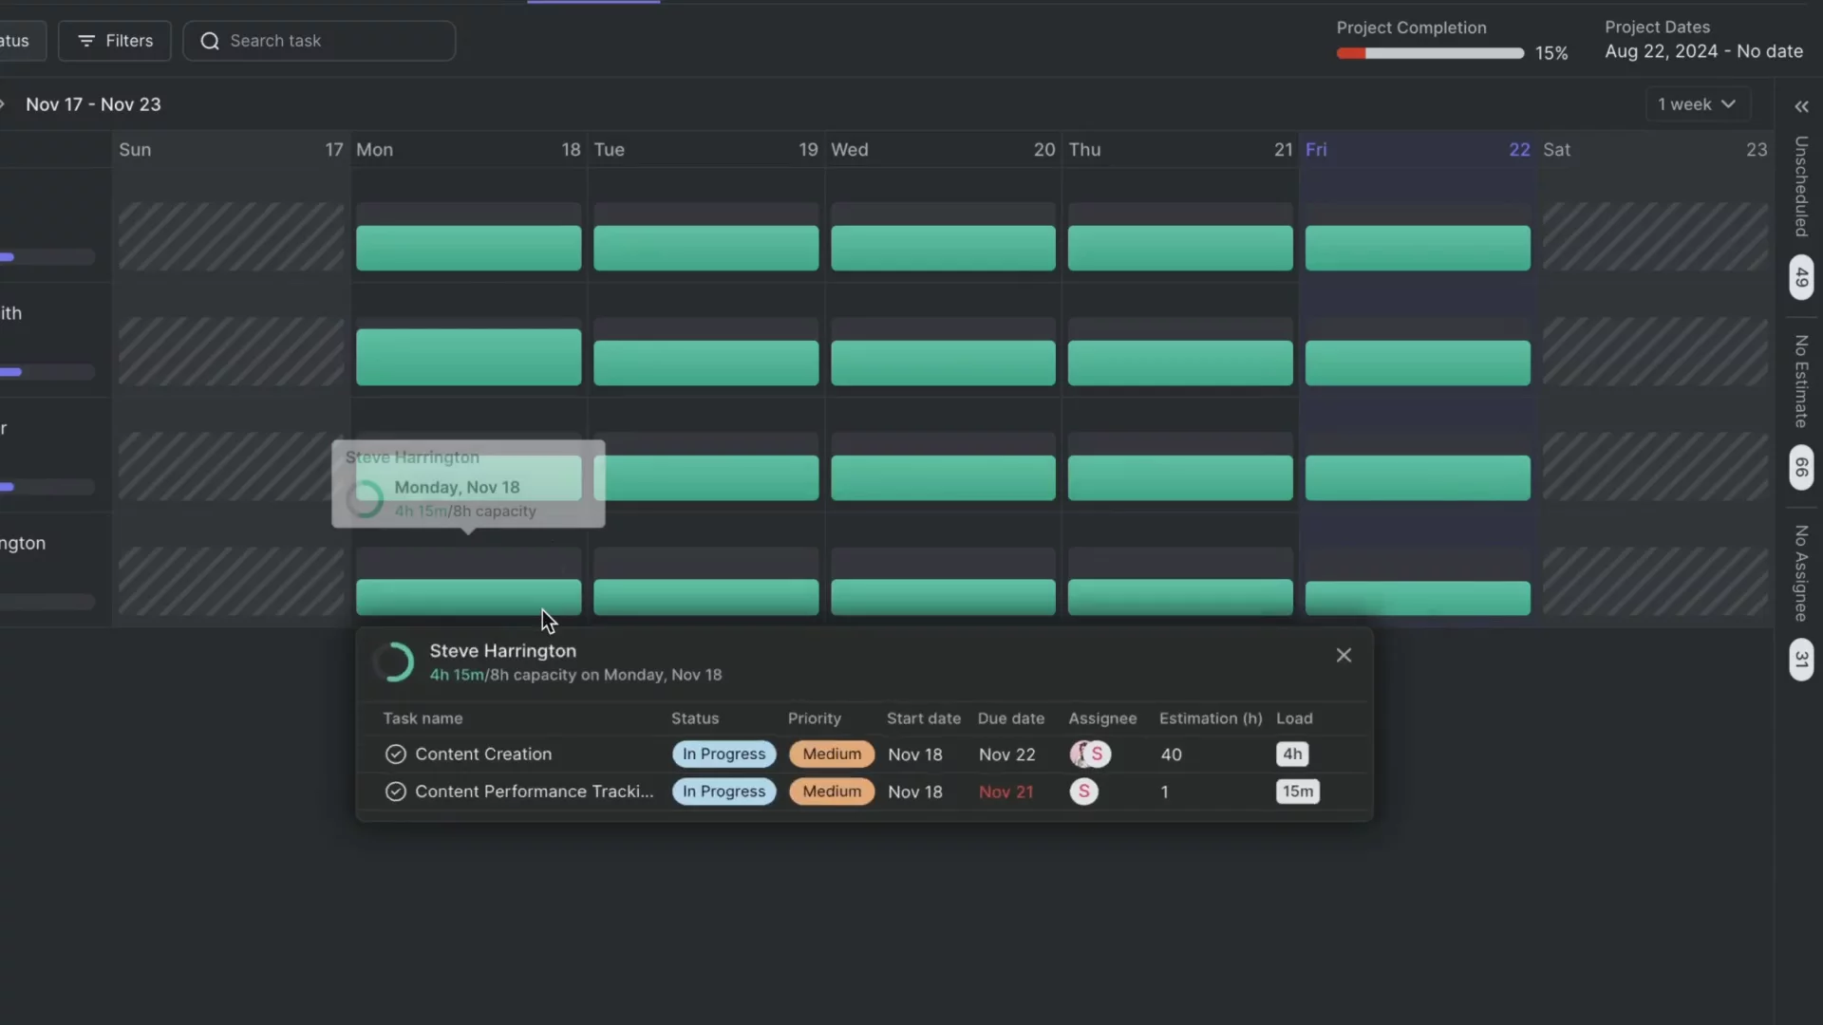Open Medium priority of Content Performance Tracking
Image resolution: width=1823 pixels, height=1025 pixels.
coord(831,792)
